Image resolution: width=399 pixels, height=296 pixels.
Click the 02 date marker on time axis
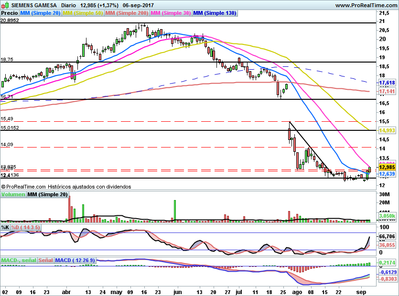(5, 292)
